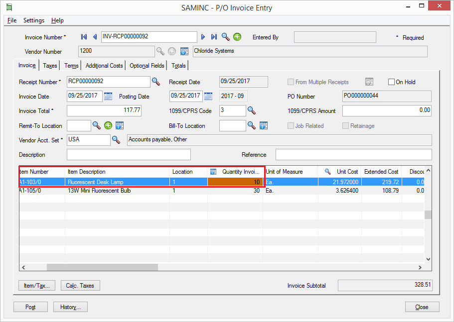The width and height of the screenshot is (454, 322).
Task: Enable the On Hold checkbox
Action: pyautogui.click(x=391, y=82)
